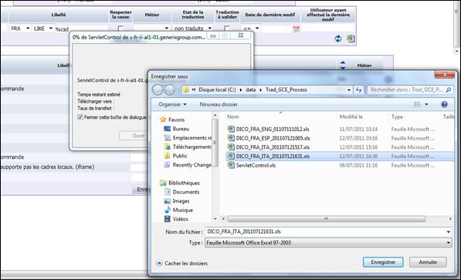
Task: Click the Enregistrer button
Action: coord(383,262)
